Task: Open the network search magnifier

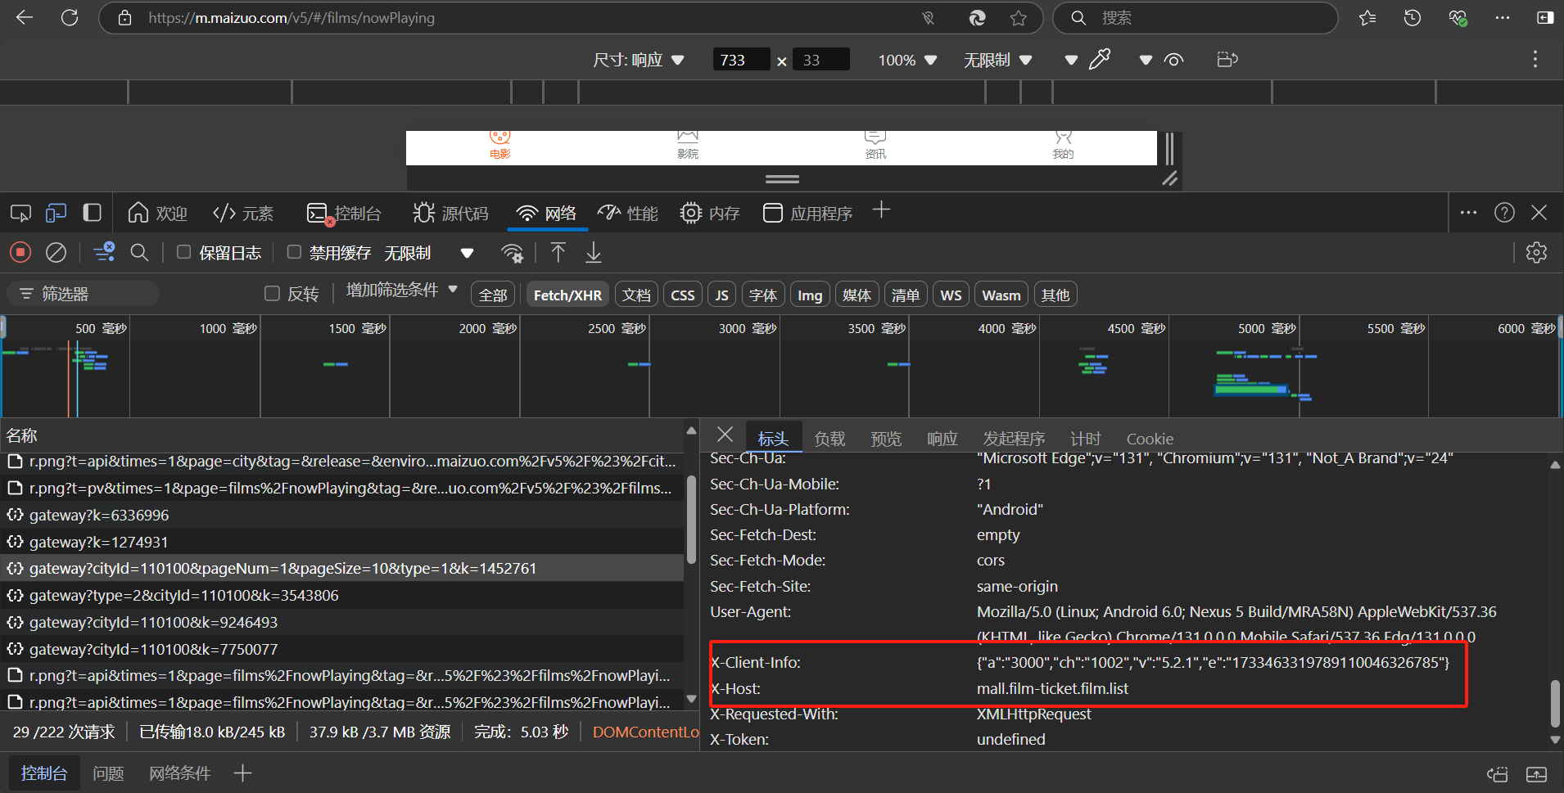Action: 139,253
